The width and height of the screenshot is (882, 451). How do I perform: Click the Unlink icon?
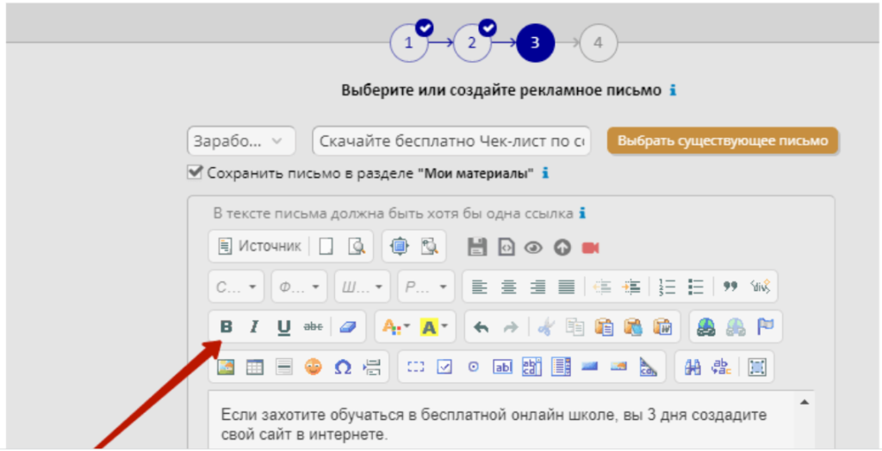click(736, 327)
